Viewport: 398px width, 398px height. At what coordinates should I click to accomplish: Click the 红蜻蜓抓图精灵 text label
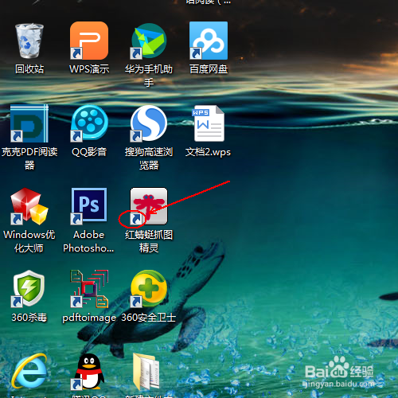point(149,241)
